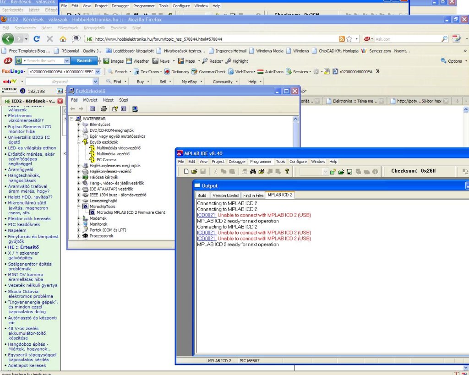469x375 pixels.
Task: Select the MPLAB ICD 2 output tab
Action: point(280,195)
